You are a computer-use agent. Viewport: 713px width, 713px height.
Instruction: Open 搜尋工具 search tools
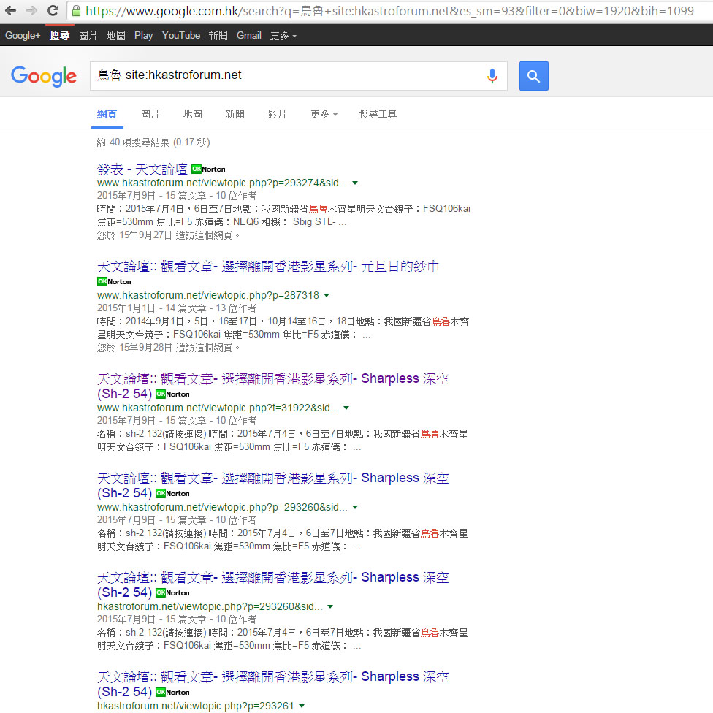point(378,115)
